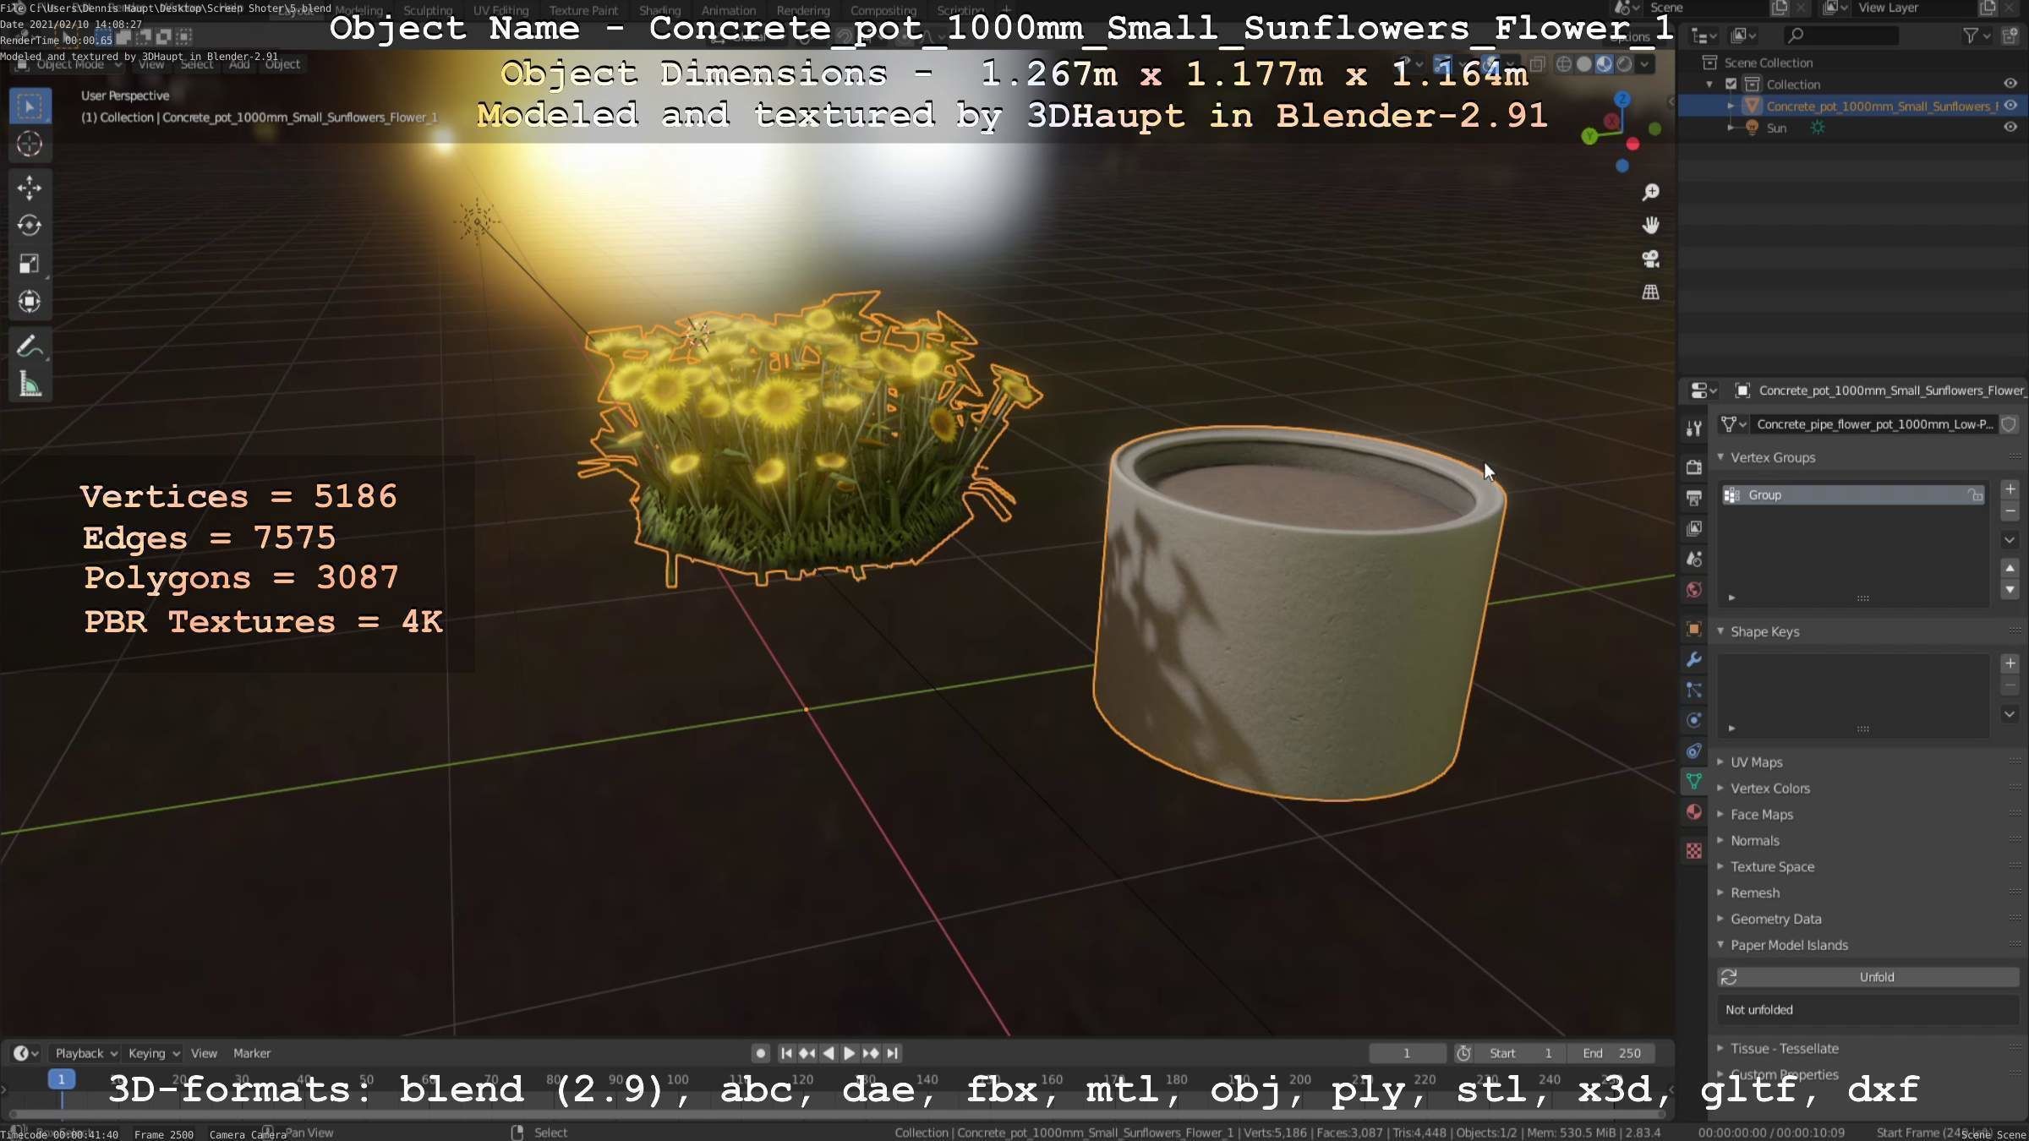Image resolution: width=2029 pixels, height=1141 pixels.
Task: Switch perspective/orthographic with the grid icon
Action: pos(1650,292)
